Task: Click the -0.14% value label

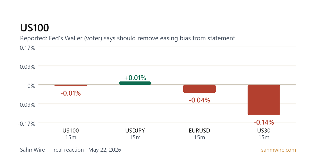Action: pos(264,122)
